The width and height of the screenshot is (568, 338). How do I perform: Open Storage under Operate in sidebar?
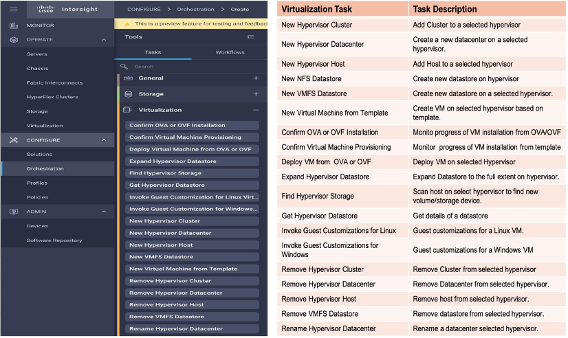tap(37, 111)
